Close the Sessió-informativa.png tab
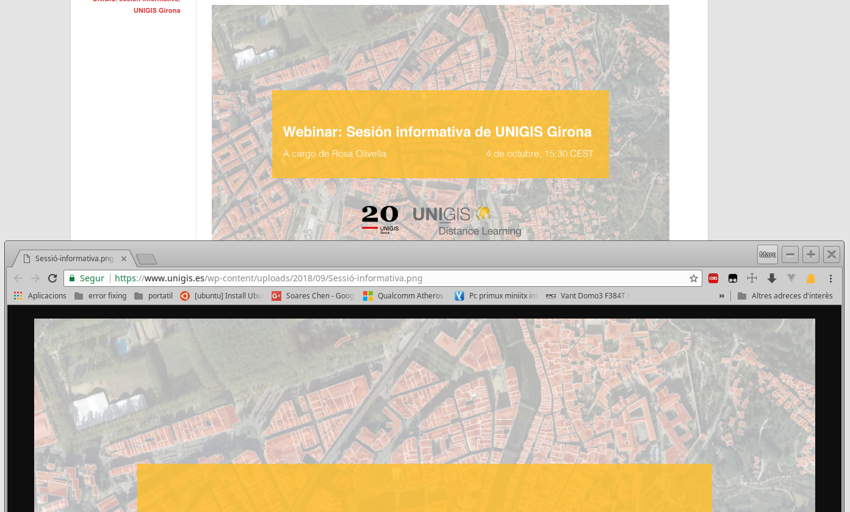The image size is (850, 512). pyautogui.click(x=124, y=259)
